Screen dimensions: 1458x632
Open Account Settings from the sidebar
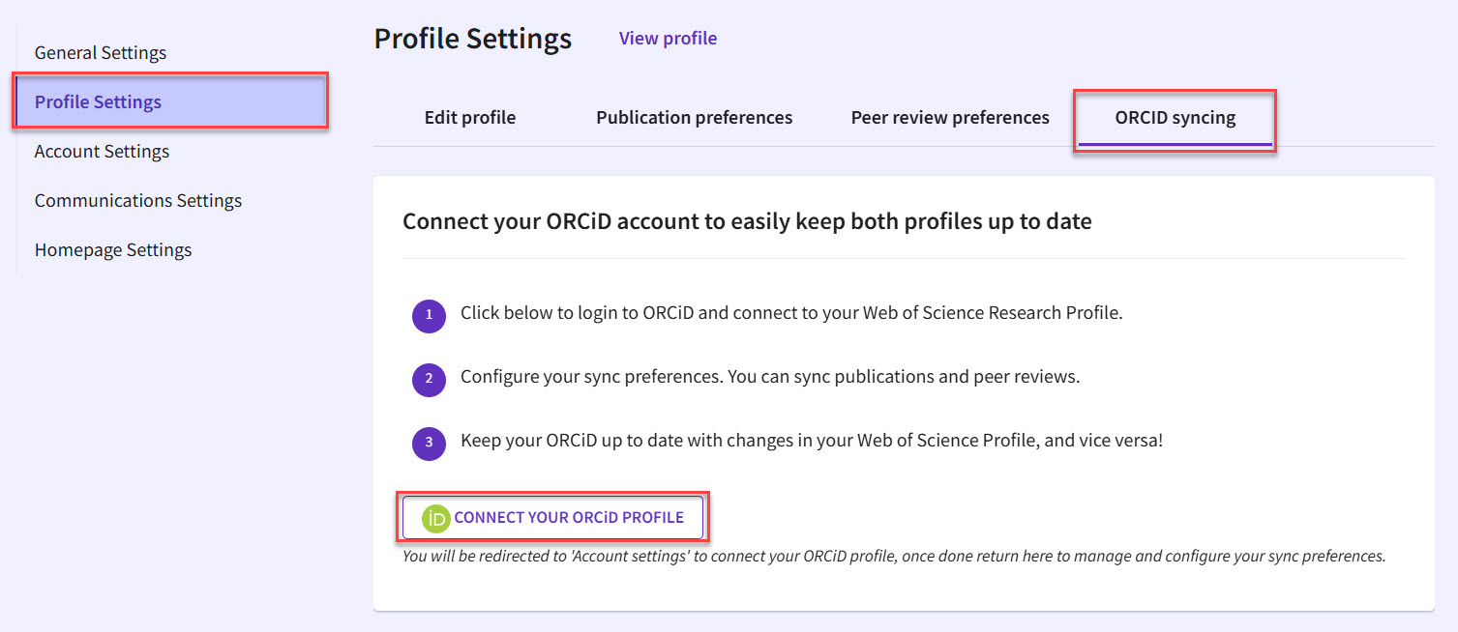pyautogui.click(x=102, y=151)
